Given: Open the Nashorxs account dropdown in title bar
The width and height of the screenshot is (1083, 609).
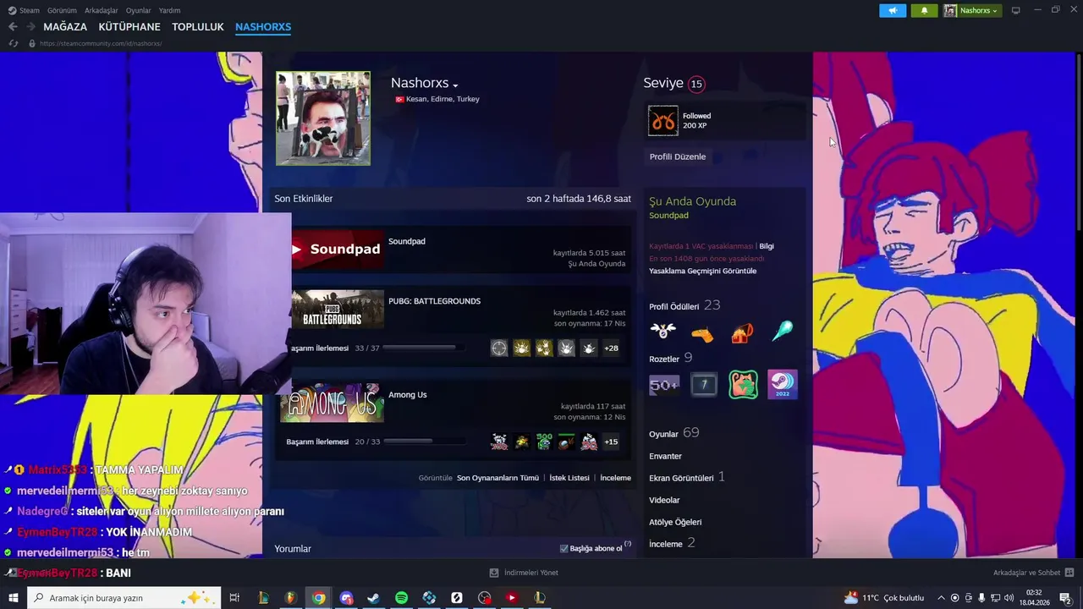Looking at the screenshot, I should [x=972, y=10].
